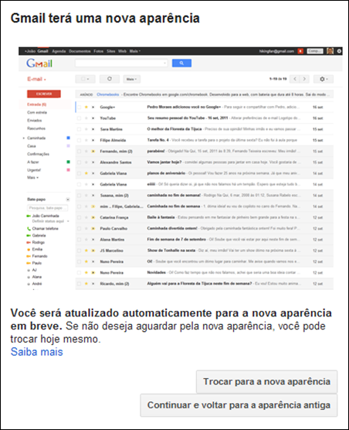Tick the checkbox for Ricardo email
This screenshot has width=349, height=430.
pos(79,284)
